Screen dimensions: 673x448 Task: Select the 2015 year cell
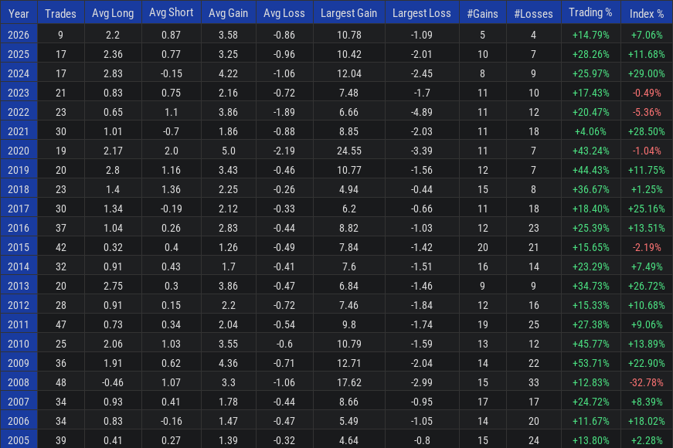(19, 247)
